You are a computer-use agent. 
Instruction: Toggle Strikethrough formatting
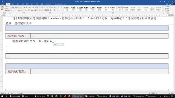tap(19, 10)
